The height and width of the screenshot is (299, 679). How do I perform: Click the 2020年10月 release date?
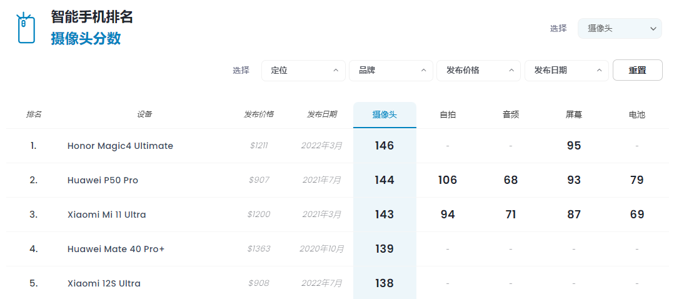pos(322,249)
